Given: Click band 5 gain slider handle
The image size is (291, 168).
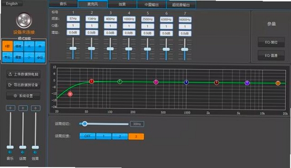Looking at the screenshot, I should pos(148,49).
